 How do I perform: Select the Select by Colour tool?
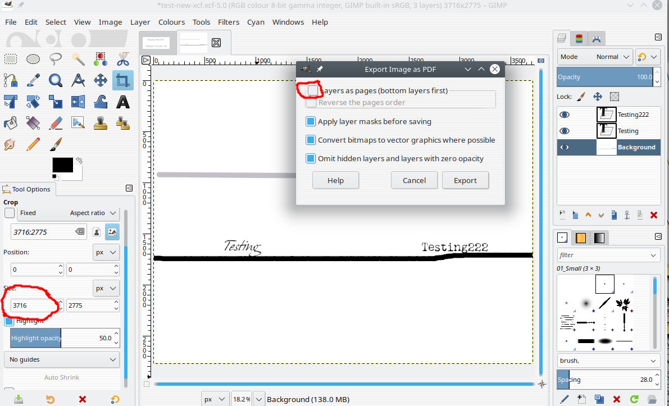pyautogui.click(x=101, y=59)
